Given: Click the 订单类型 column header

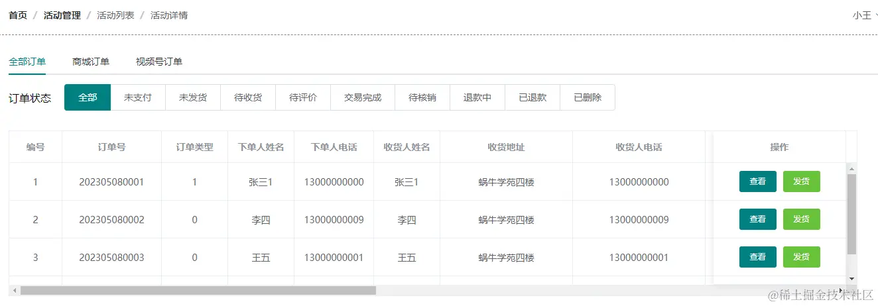Looking at the screenshot, I should (195, 147).
